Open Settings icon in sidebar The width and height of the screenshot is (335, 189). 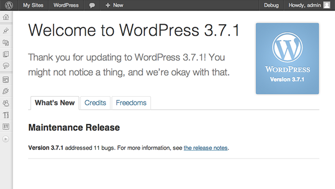6,127
